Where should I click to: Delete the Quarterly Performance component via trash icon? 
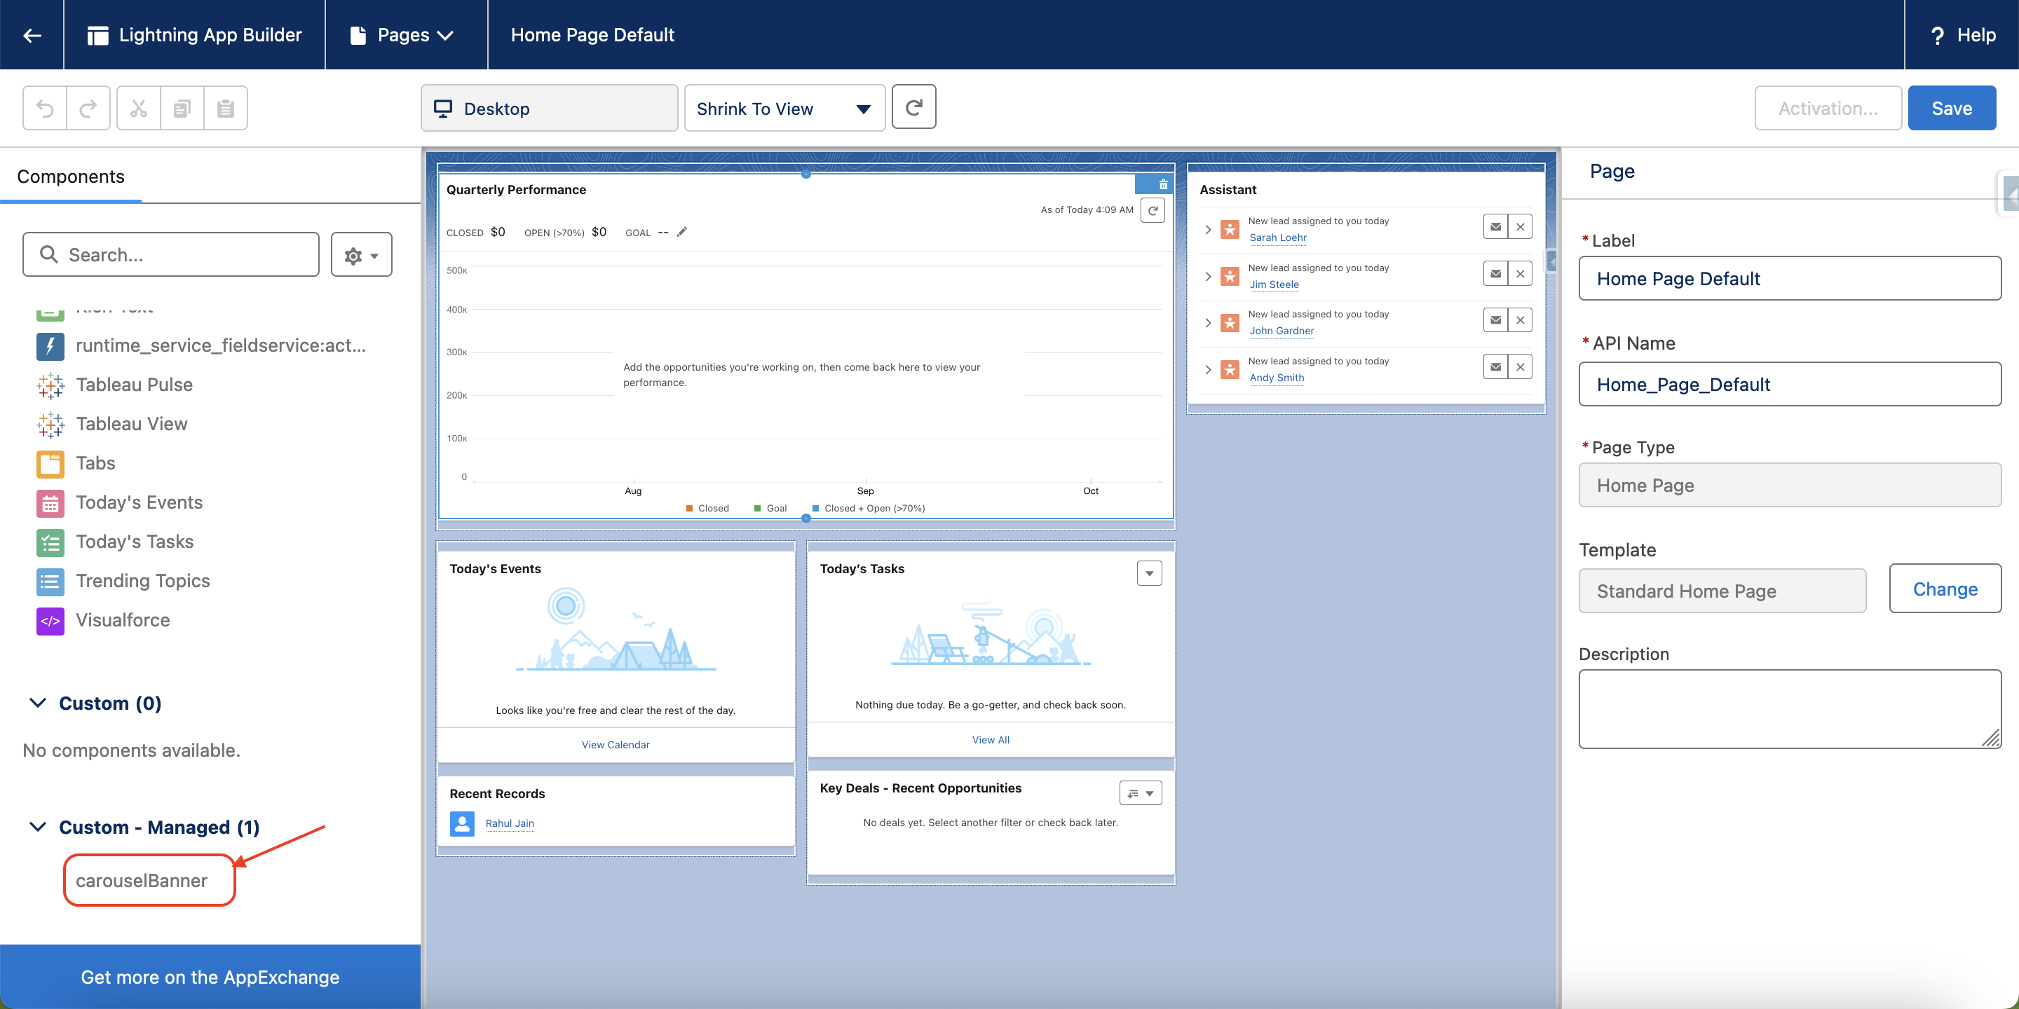click(x=1163, y=185)
